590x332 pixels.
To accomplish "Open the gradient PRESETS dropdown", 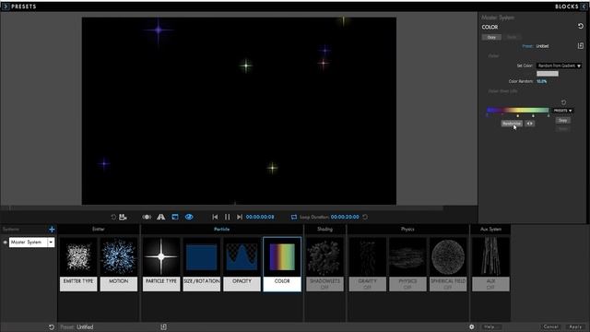I will [x=562, y=111].
